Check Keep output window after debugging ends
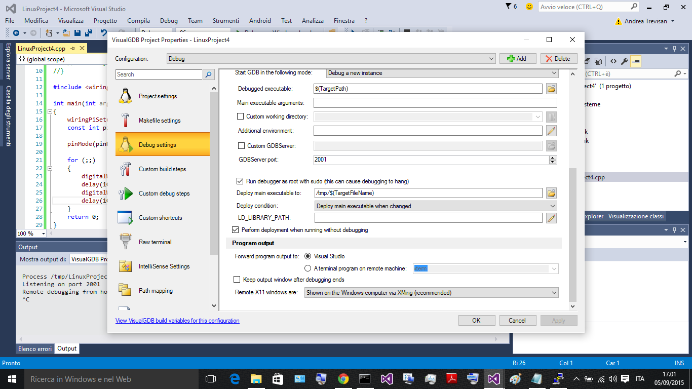The image size is (692, 389). [x=237, y=280]
